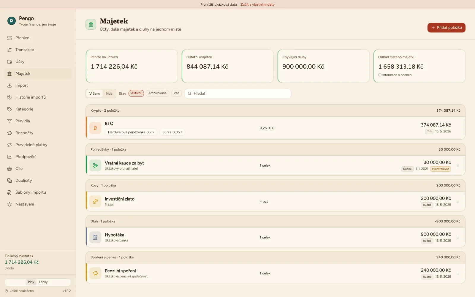Image resolution: width=475 pixels, height=297 pixels.
Task: Switch grouping to Kde
Action: (x=109, y=94)
